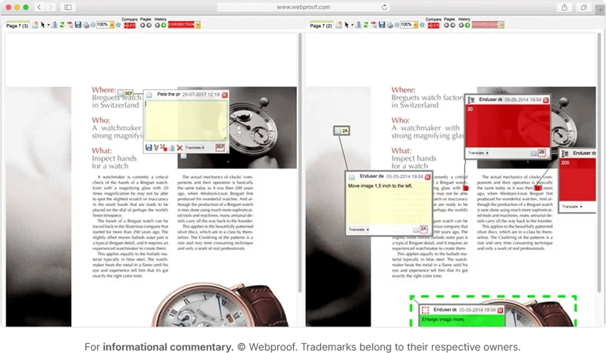Click the PDF icon in left toolbar
Viewport: 606px width, 353px height.
[70, 25]
